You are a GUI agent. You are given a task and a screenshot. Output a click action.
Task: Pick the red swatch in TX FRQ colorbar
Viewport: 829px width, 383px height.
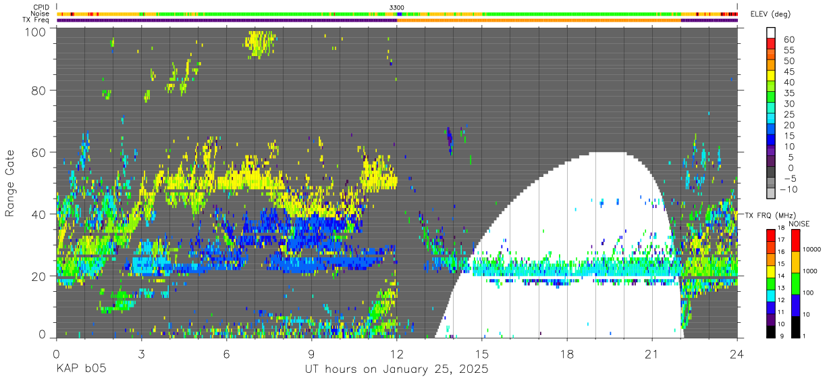[x=770, y=235]
